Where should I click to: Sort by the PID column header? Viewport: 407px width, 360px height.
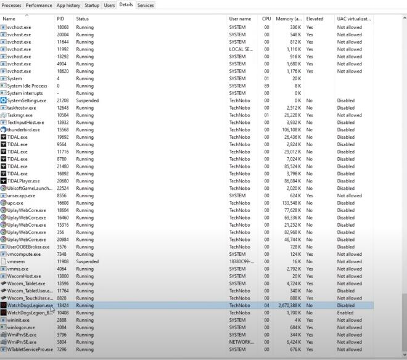click(x=64, y=19)
